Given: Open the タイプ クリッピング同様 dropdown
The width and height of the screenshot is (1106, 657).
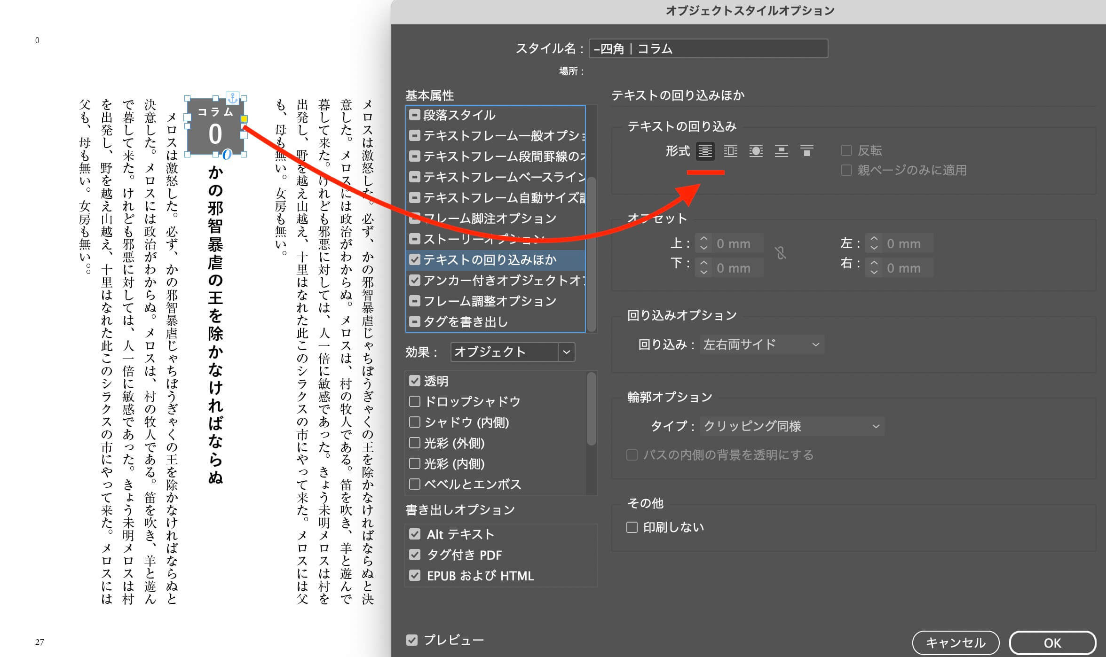Looking at the screenshot, I should [791, 426].
